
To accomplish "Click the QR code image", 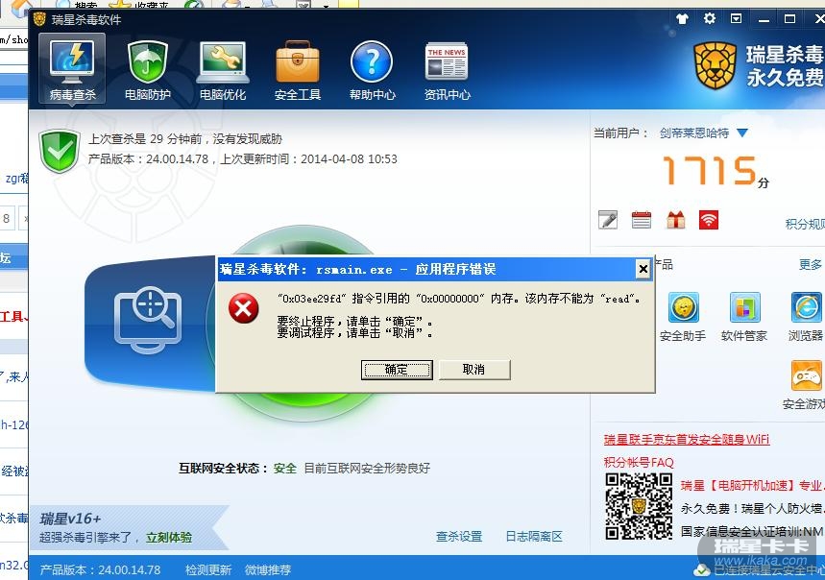I will (x=639, y=506).
